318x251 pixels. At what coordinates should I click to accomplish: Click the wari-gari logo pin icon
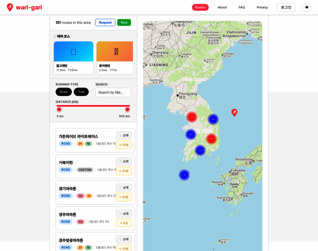(x=10, y=8)
